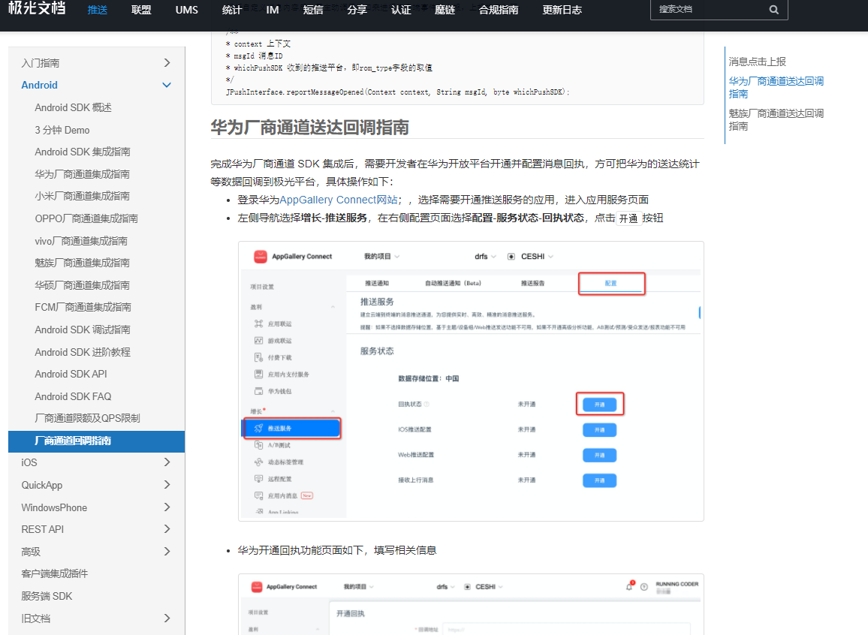Click the search magnifier icon
Screen dimensions: 868x635
pos(774,10)
